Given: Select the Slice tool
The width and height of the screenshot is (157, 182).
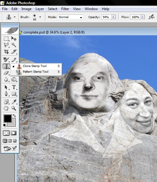Looking at the screenshot, I should click(x=14, y=51).
